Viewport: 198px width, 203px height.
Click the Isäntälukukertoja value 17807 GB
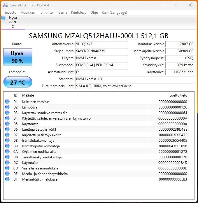click(180, 44)
